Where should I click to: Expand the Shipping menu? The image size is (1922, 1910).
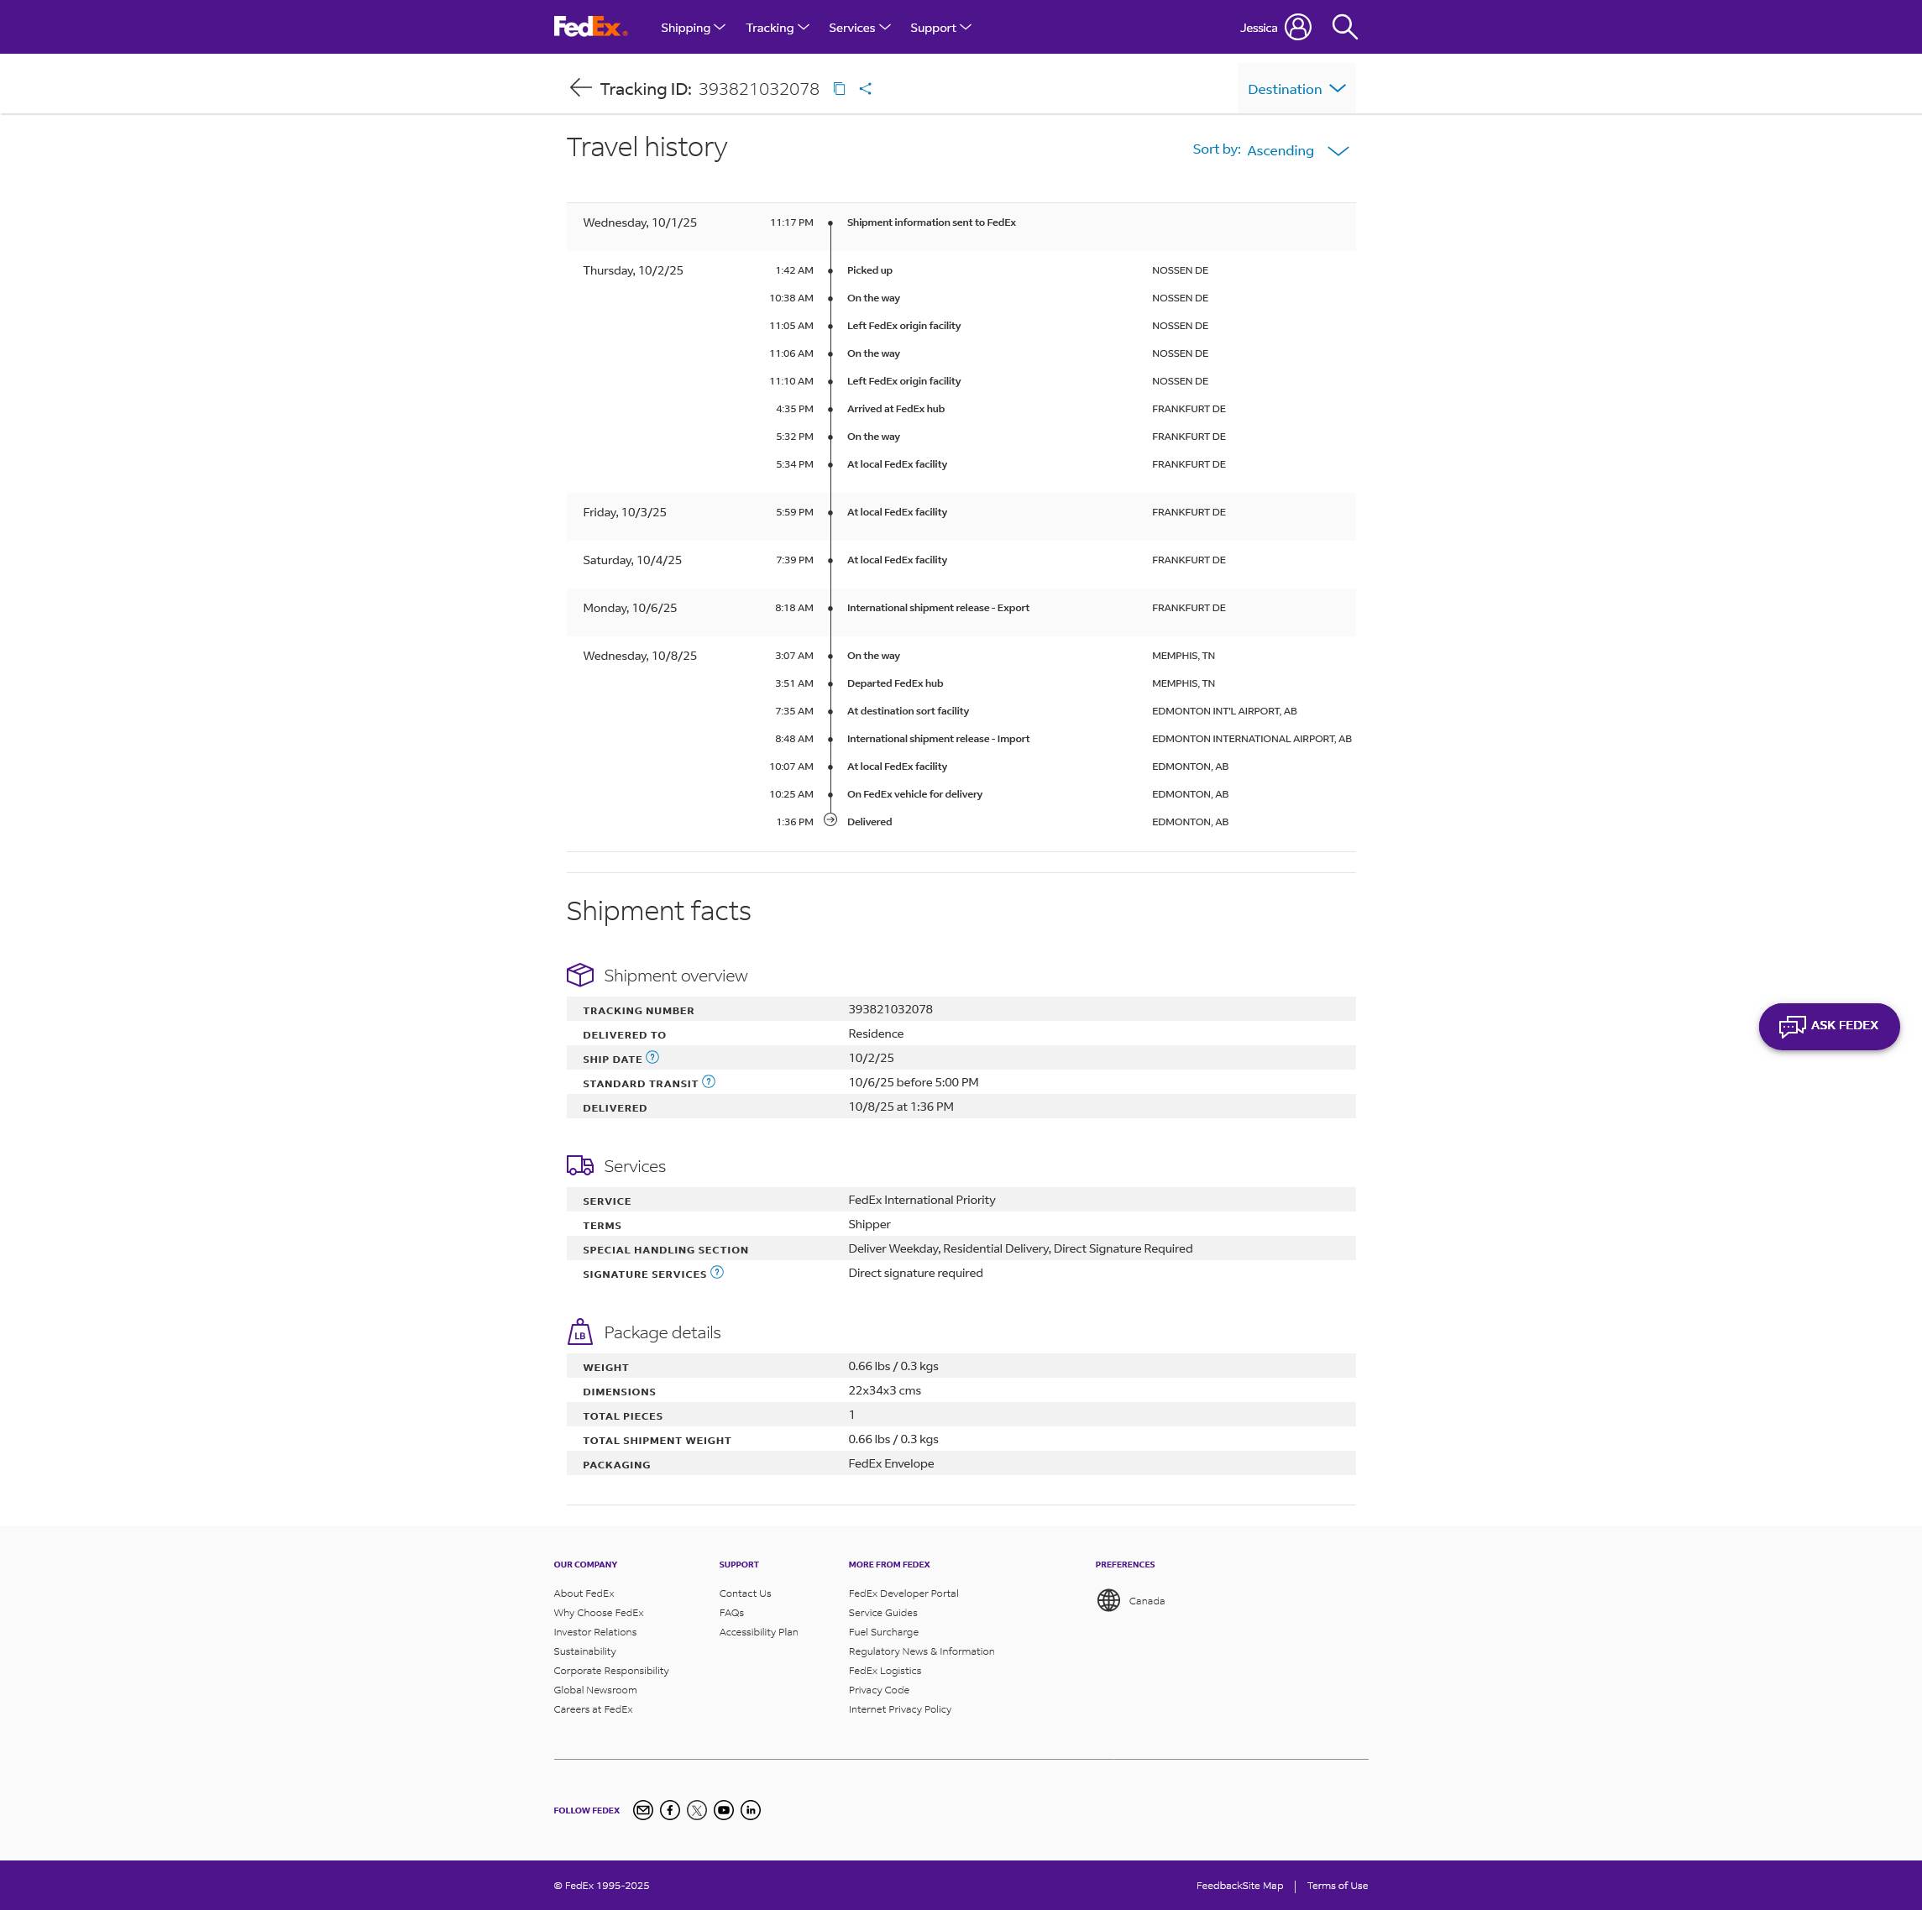click(693, 28)
